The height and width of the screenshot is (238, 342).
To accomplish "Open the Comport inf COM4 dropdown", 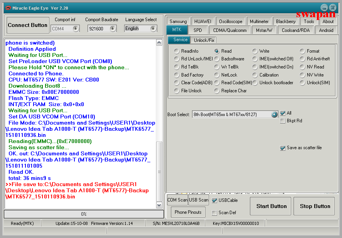I will [76, 28].
